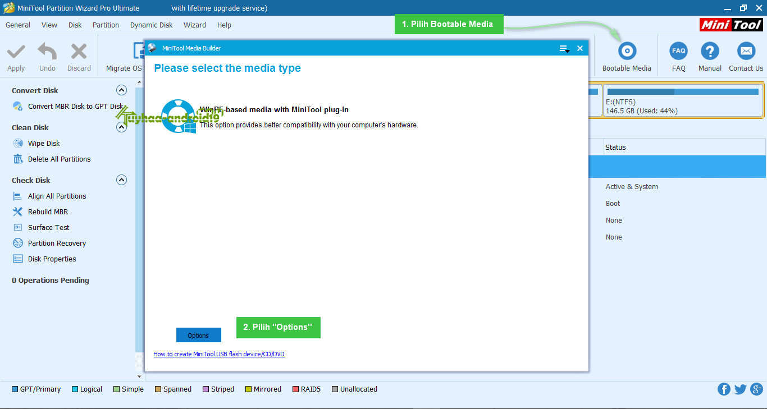Open the Wizard menu
This screenshot has width=767, height=409.
[x=195, y=25]
